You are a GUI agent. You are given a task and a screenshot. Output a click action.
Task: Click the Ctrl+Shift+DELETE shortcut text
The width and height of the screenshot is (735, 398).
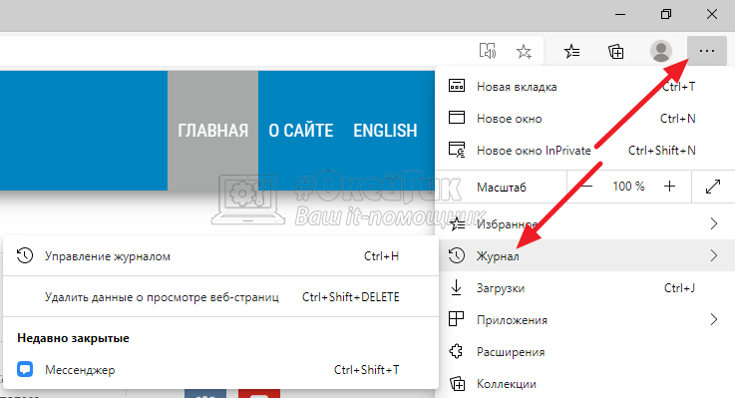point(351,296)
